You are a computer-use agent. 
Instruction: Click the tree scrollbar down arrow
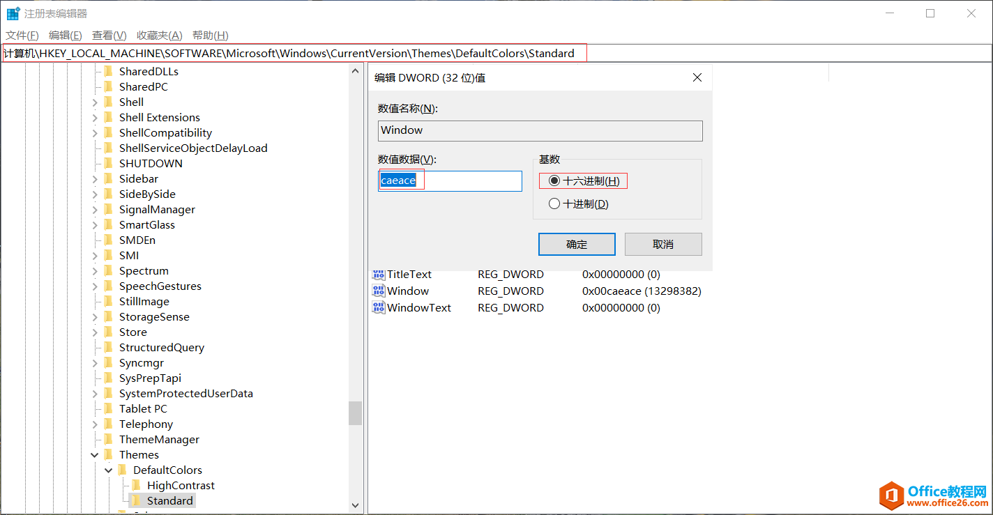(x=356, y=505)
